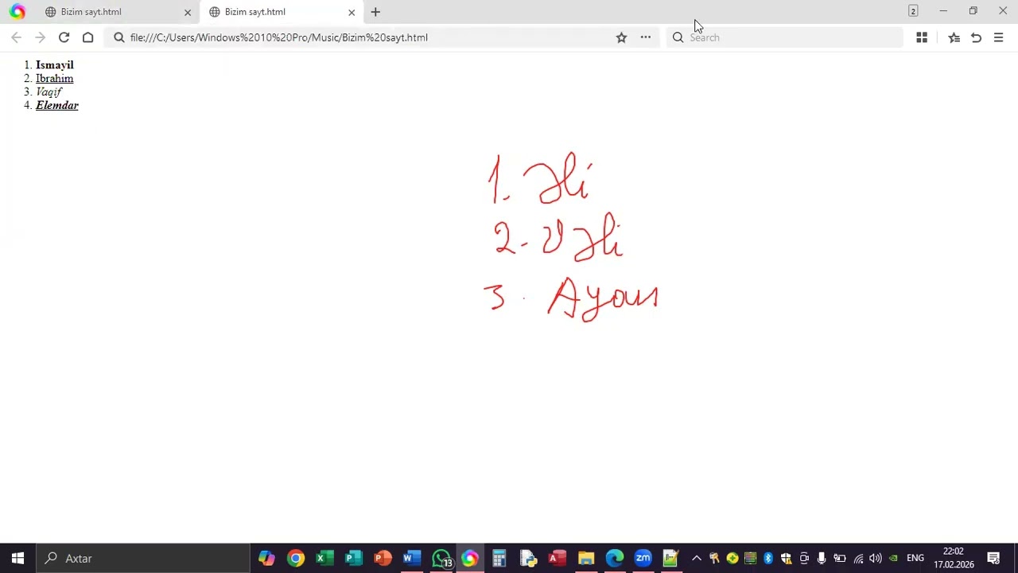Screen dimensions: 1018x573
Task: Open Excel from the taskbar
Action: (x=324, y=559)
